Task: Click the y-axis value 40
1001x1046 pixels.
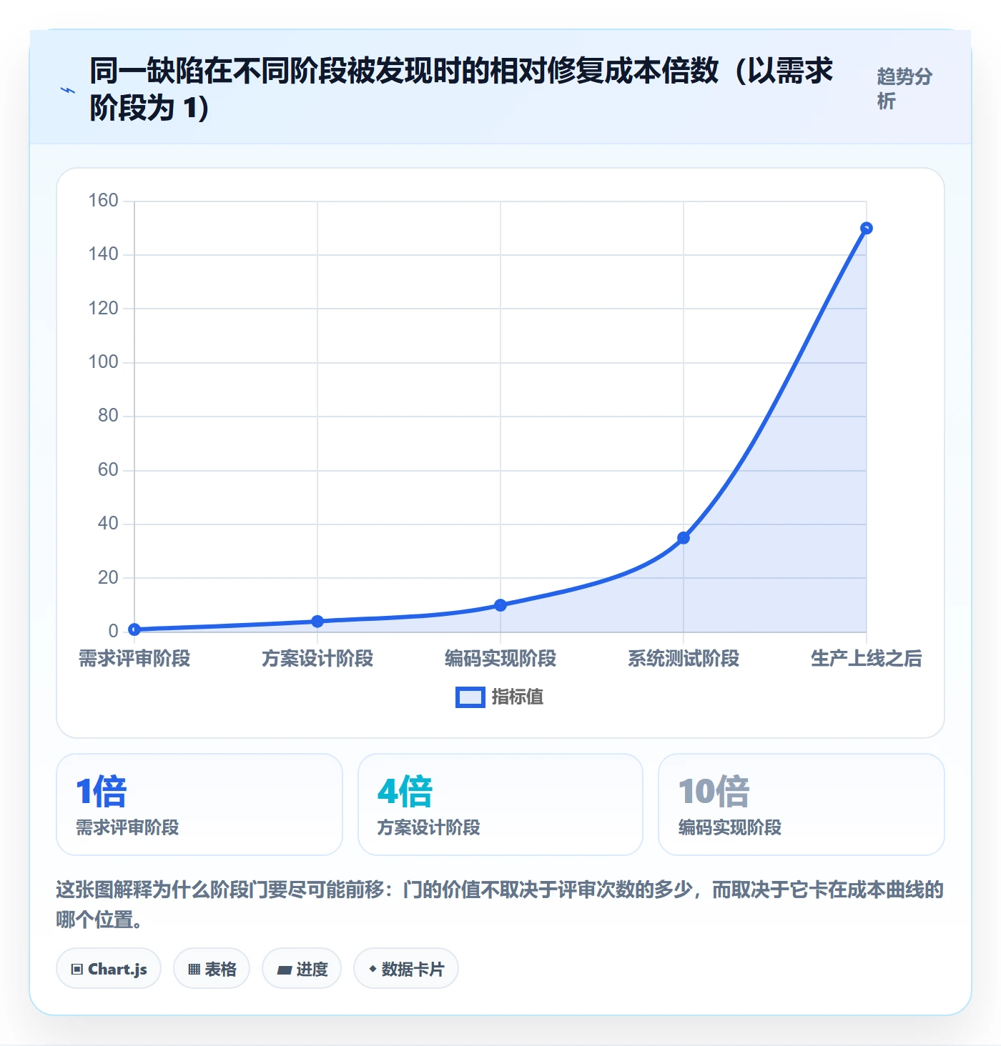Action: point(108,524)
